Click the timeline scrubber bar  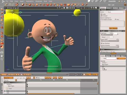50,75
